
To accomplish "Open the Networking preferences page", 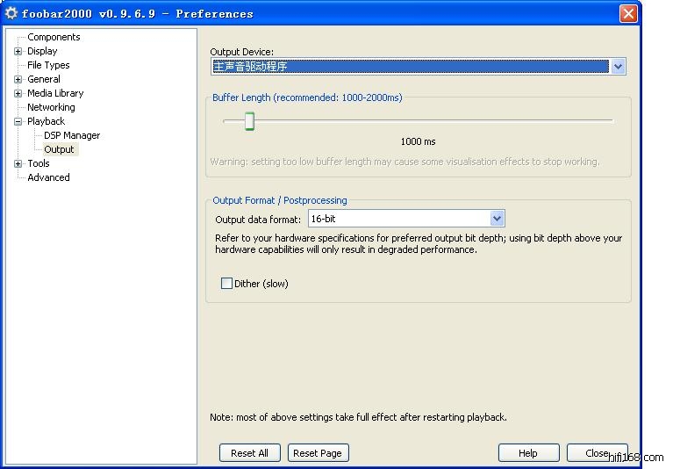I will tap(51, 107).
